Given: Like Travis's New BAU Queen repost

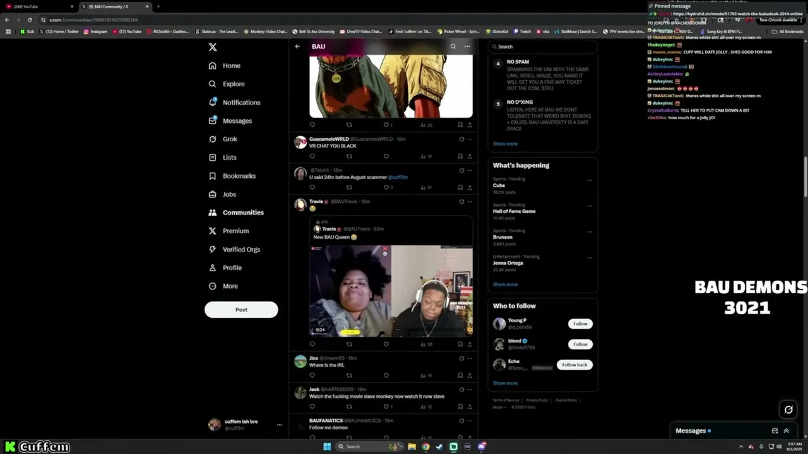Looking at the screenshot, I should (x=386, y=344).
